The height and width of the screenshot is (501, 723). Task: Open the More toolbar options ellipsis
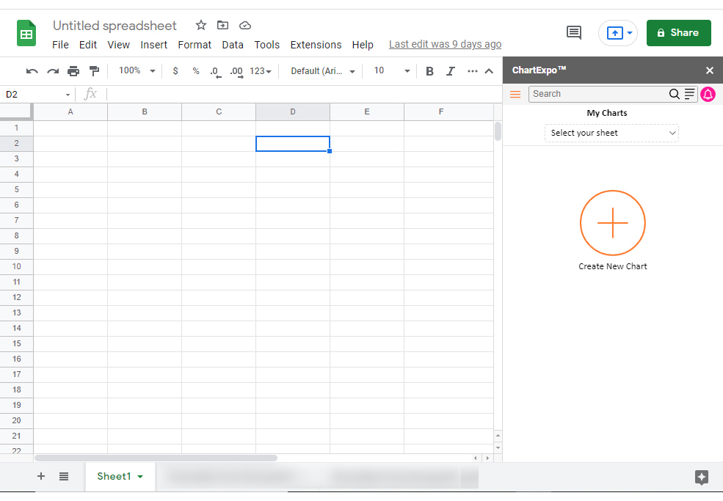(473, 71)
